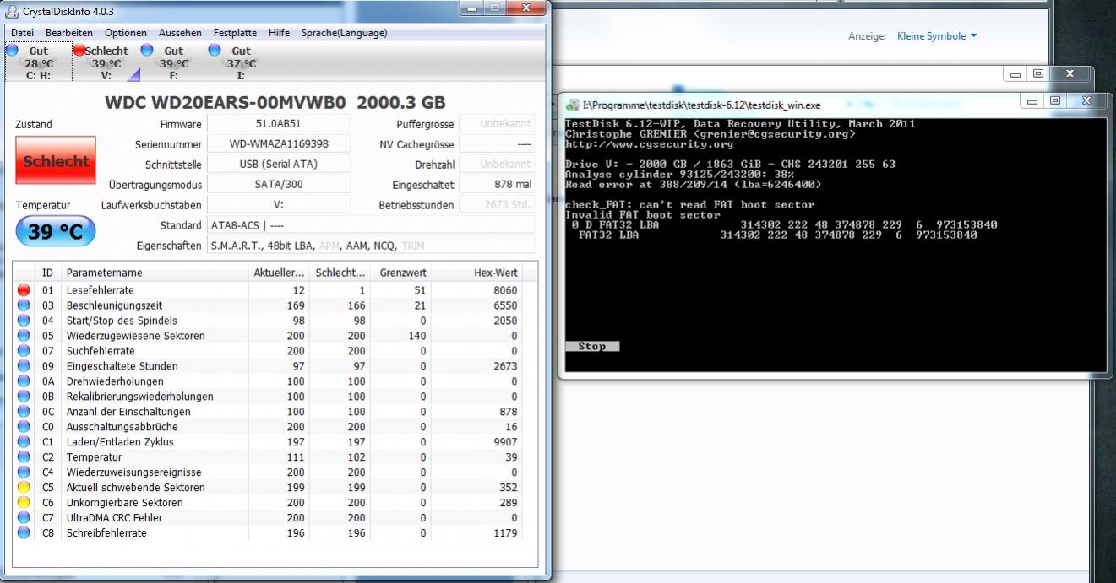
Task: Click the TestDisk window title bar icon
Action: 572,105
